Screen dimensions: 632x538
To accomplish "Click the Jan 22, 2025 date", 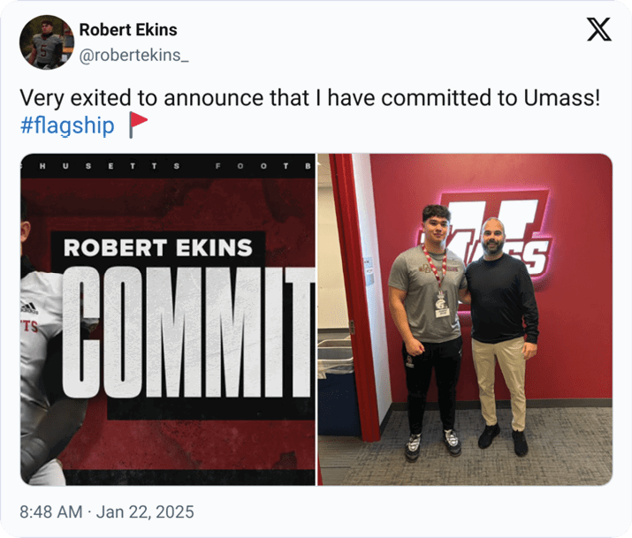I will [x=145, y=512].
